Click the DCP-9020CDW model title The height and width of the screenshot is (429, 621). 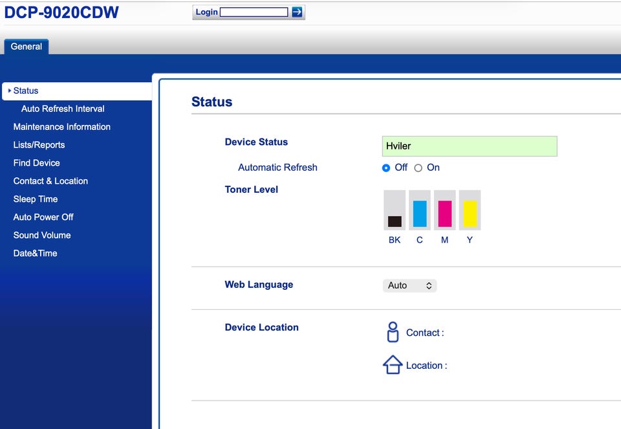[61, 12]
